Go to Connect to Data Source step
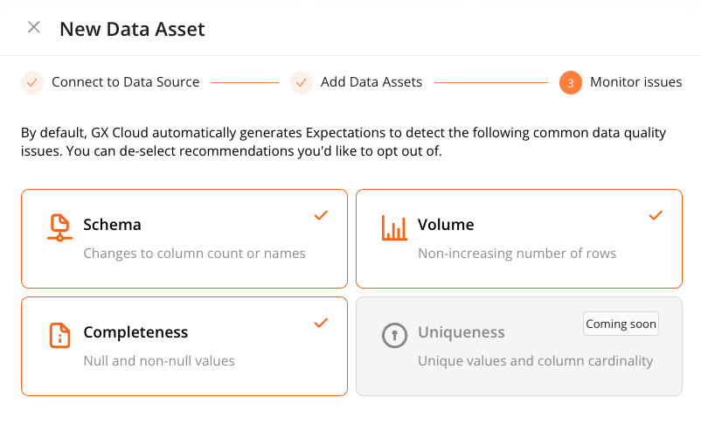The image size is (701, 446). (x=125, y=82)
